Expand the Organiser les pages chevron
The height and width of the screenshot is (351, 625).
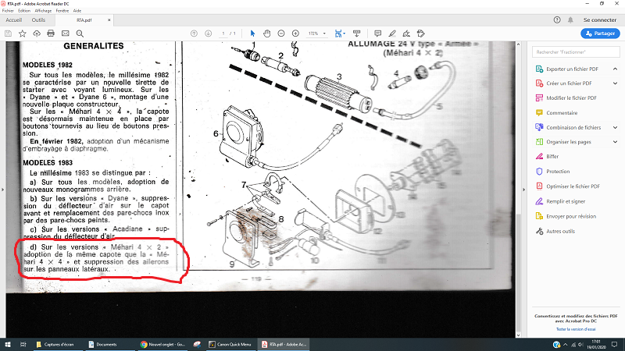(x=615, y=142)
